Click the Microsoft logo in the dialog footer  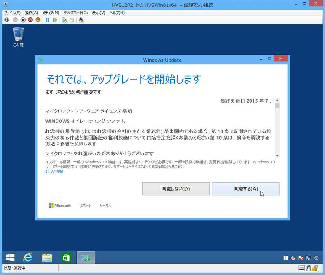[x=60, y=206]
